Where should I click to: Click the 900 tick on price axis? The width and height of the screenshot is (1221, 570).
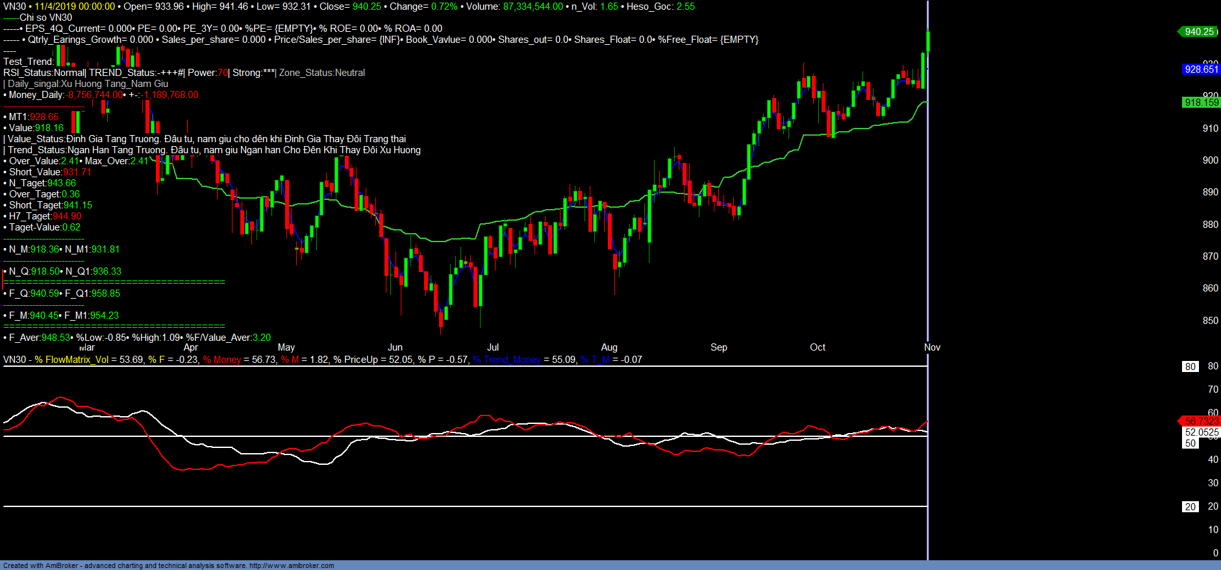(1210, 160)
